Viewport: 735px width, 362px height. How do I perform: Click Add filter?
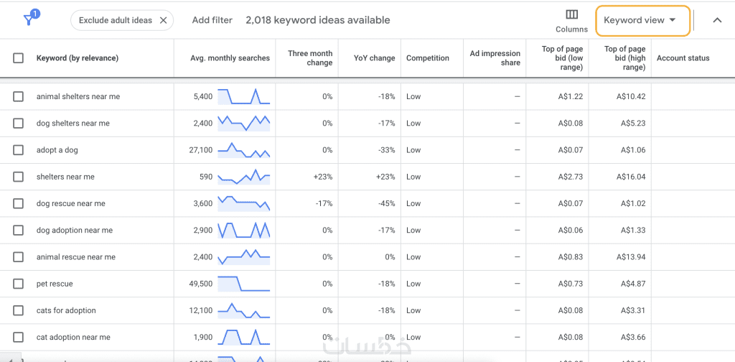(212, 20)
